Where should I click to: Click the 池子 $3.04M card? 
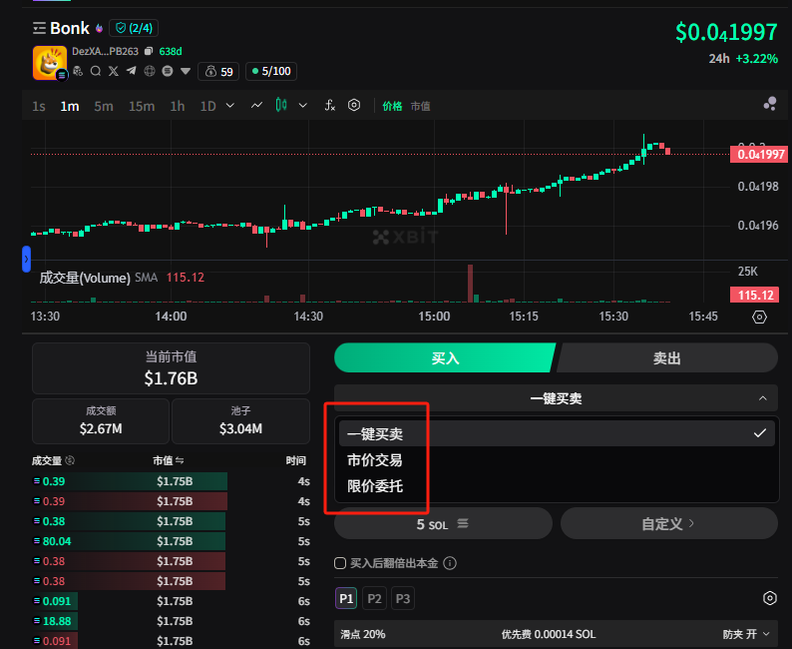241,421
